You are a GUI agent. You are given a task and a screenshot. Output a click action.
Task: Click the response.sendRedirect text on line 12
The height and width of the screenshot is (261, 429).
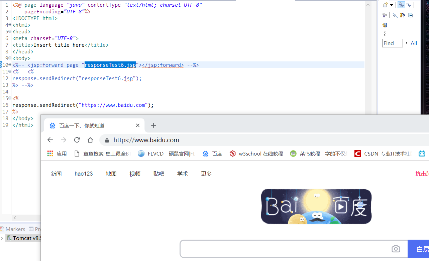pyautogui.click(x=44, y=78)
